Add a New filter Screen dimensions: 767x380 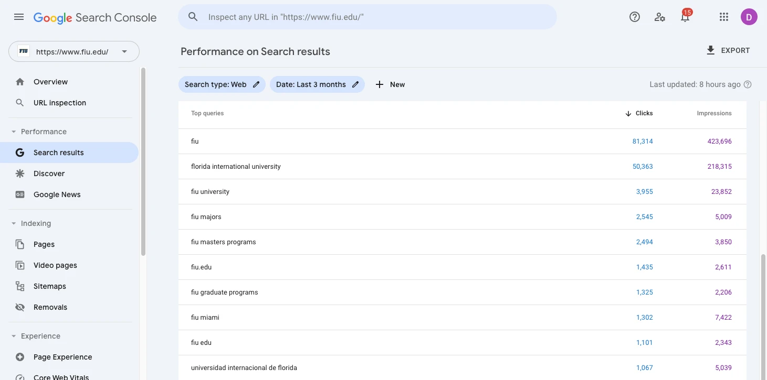click(390, 84)
